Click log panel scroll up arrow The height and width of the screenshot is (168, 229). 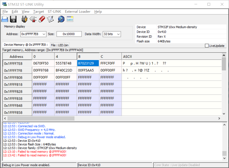(x=224, y=125)
